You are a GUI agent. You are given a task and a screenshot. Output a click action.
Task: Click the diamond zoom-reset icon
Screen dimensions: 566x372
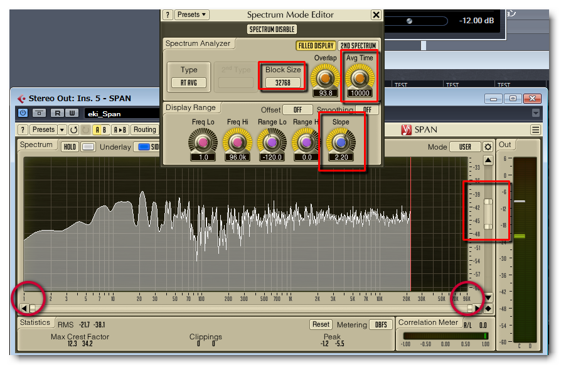click(488, 309)
